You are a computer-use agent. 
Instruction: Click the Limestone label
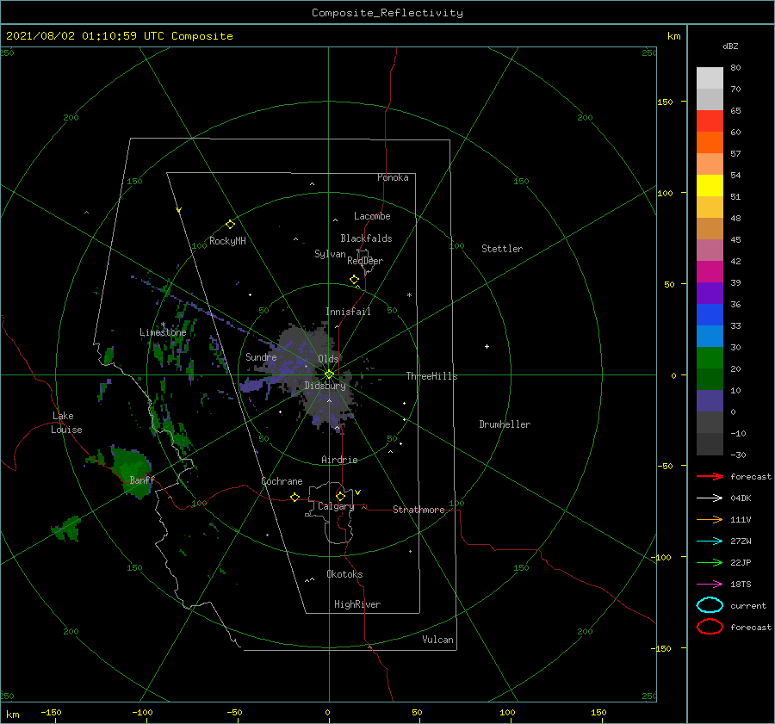[163, 332]
